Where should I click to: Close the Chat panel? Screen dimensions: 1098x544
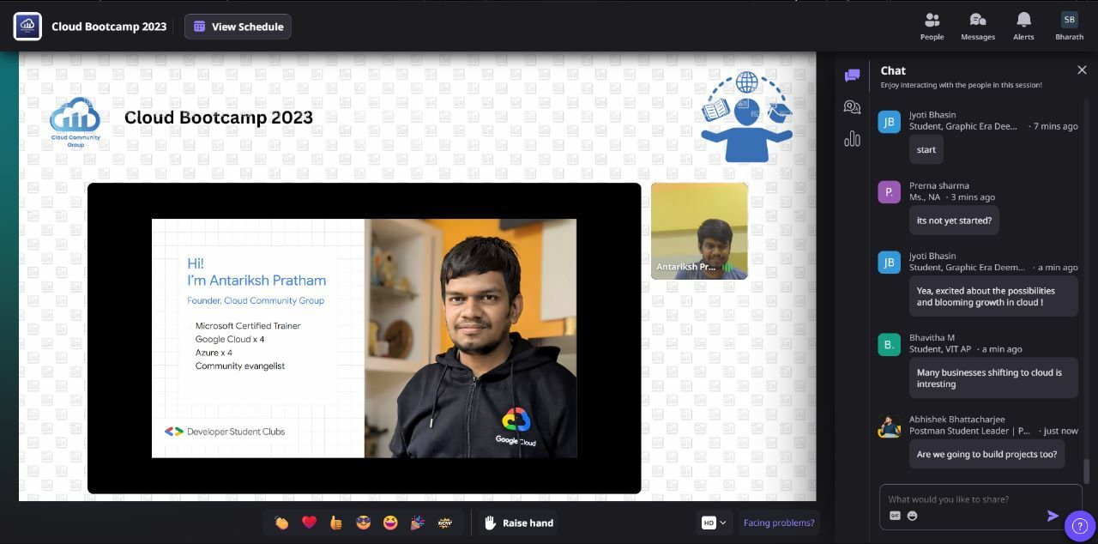pyautogui.click(x=1082, y=70)
